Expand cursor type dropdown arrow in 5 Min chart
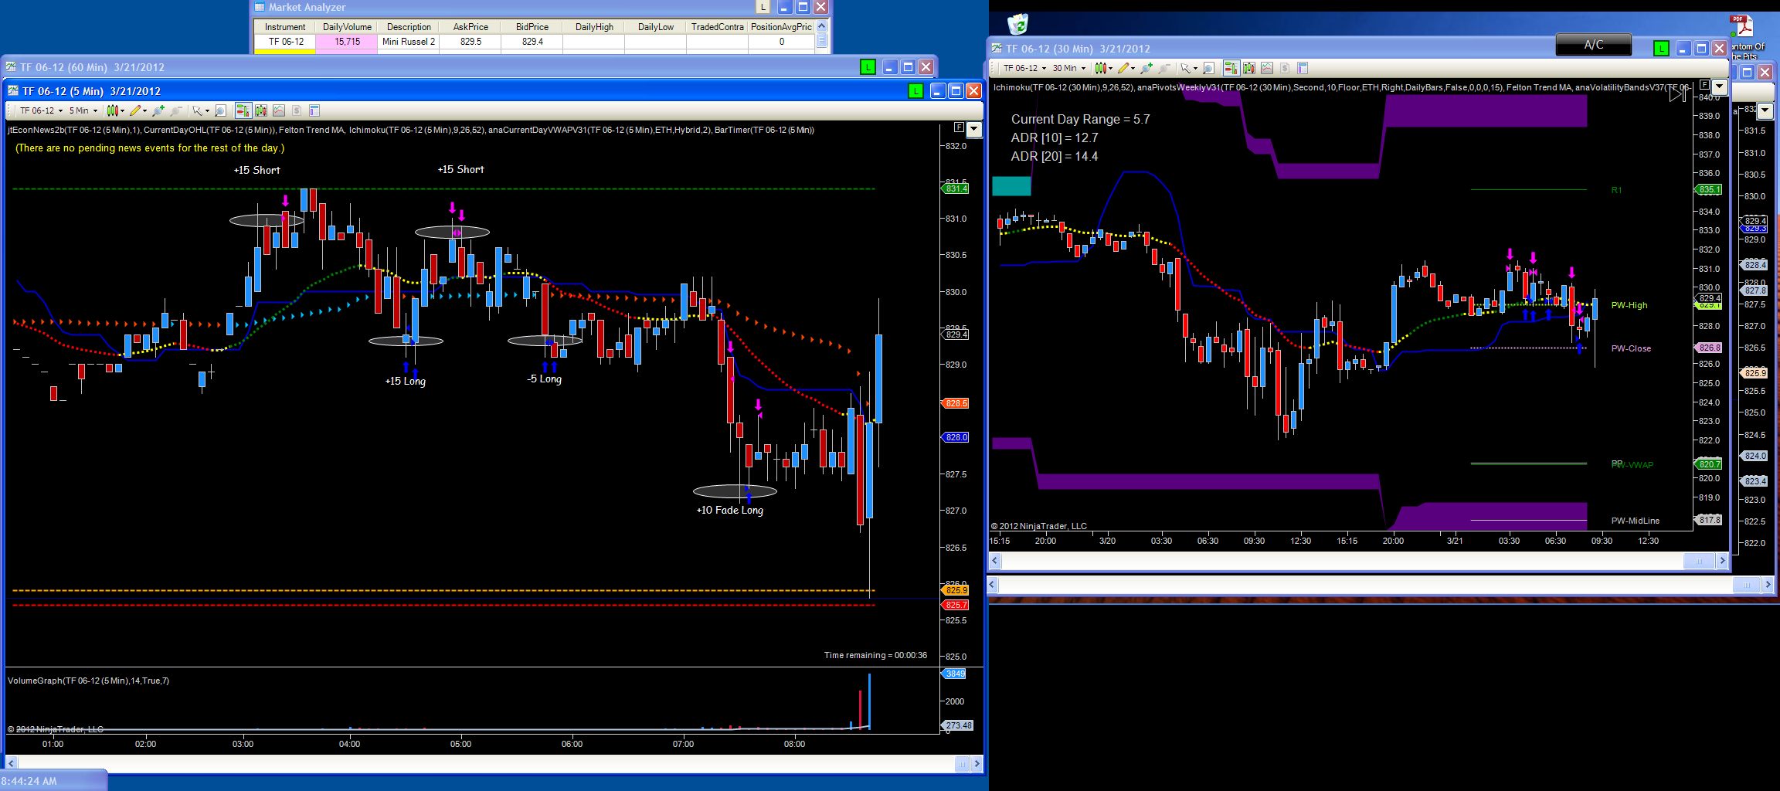 click(x=207, y=110)
